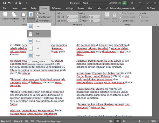Open the Group dropdown
This screenshot has width=159, height=123.
click(x=144, y=17)
